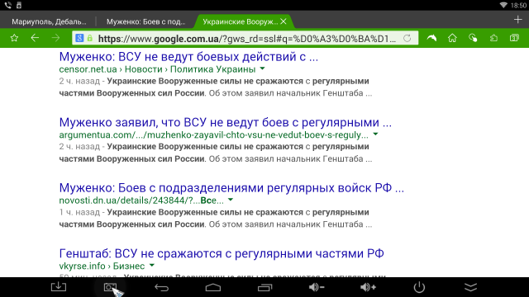Click vkyrse.info › Бизнес breadcrumb
529x297 pixels.
[x=102, y=266]
